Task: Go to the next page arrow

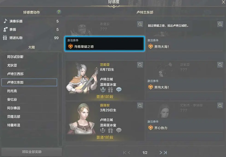Action: 161,153
